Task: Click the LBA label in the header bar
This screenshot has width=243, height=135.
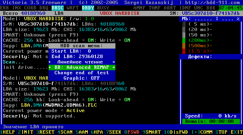Action: click(x=59, y=13)
